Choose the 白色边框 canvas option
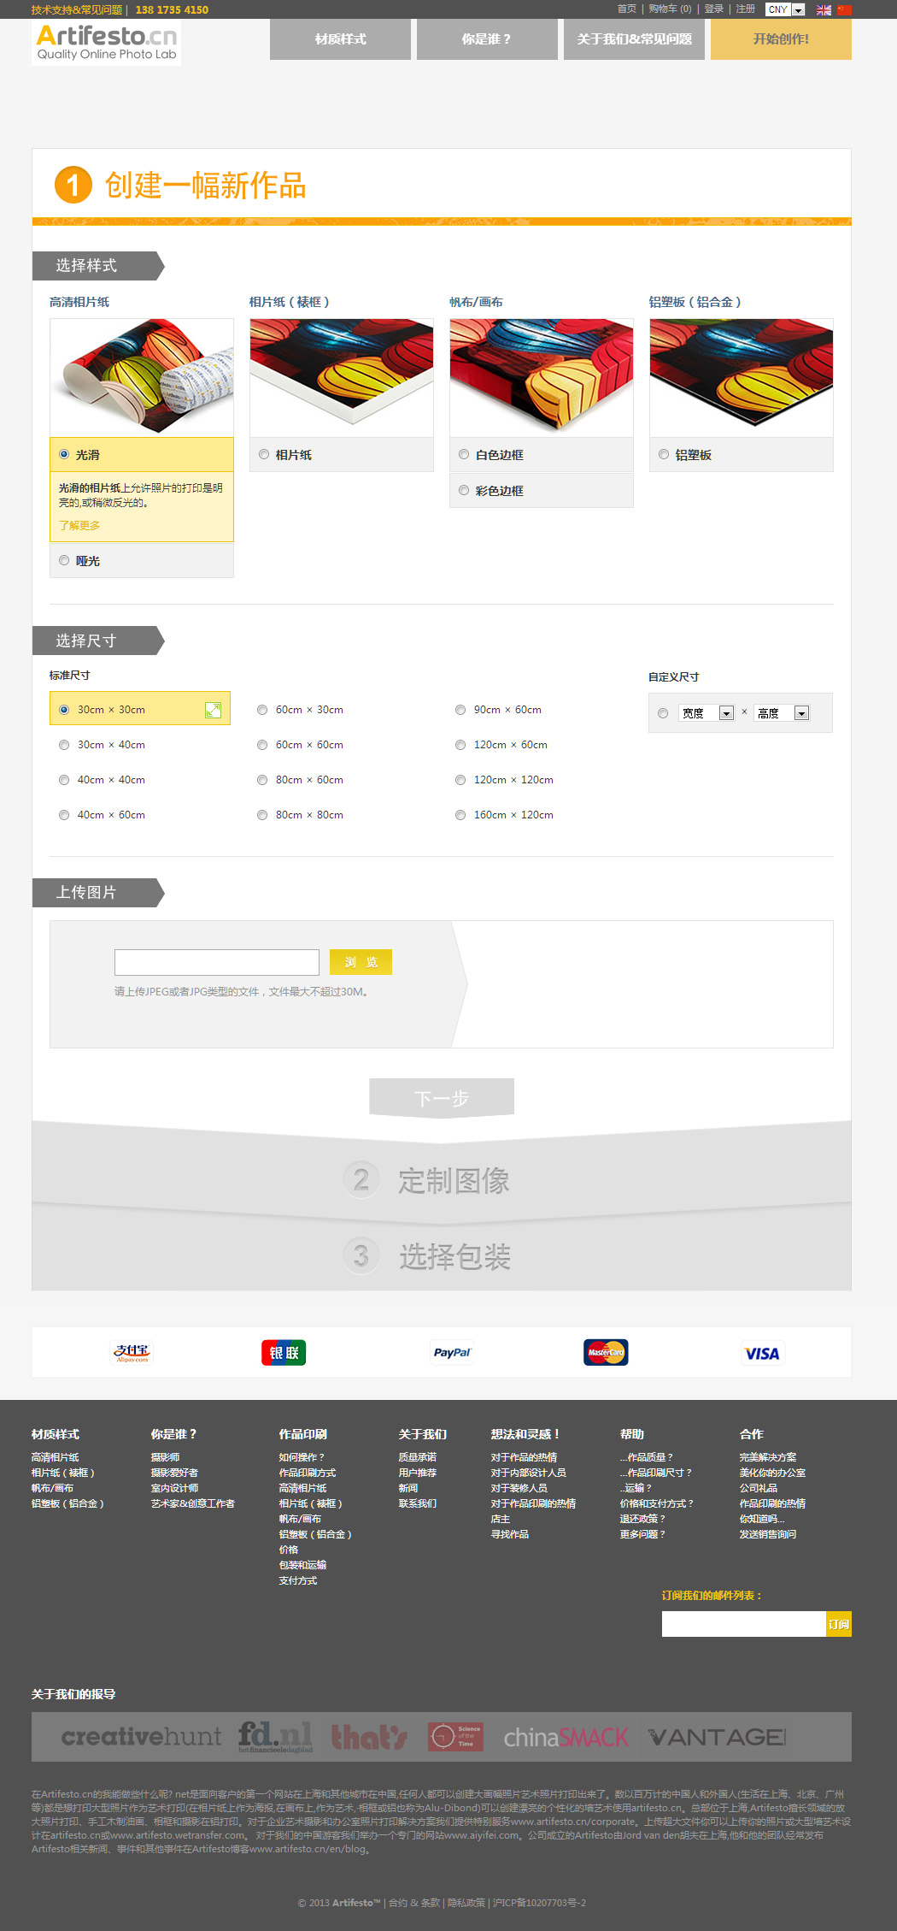 pyautogui.click(x=464, y=455)
